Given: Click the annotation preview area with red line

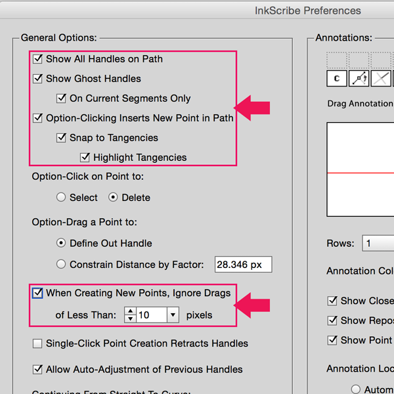Looking at the screenshot, I should click(x=361, y=169).
